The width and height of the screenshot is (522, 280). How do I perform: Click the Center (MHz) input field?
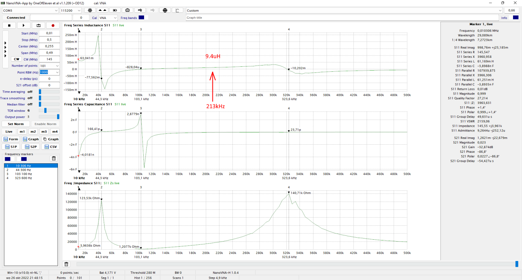point(49,46)
